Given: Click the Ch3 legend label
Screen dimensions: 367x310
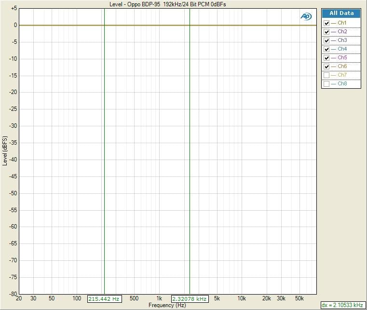Looking at the screenshot, I should coord(342,40).
